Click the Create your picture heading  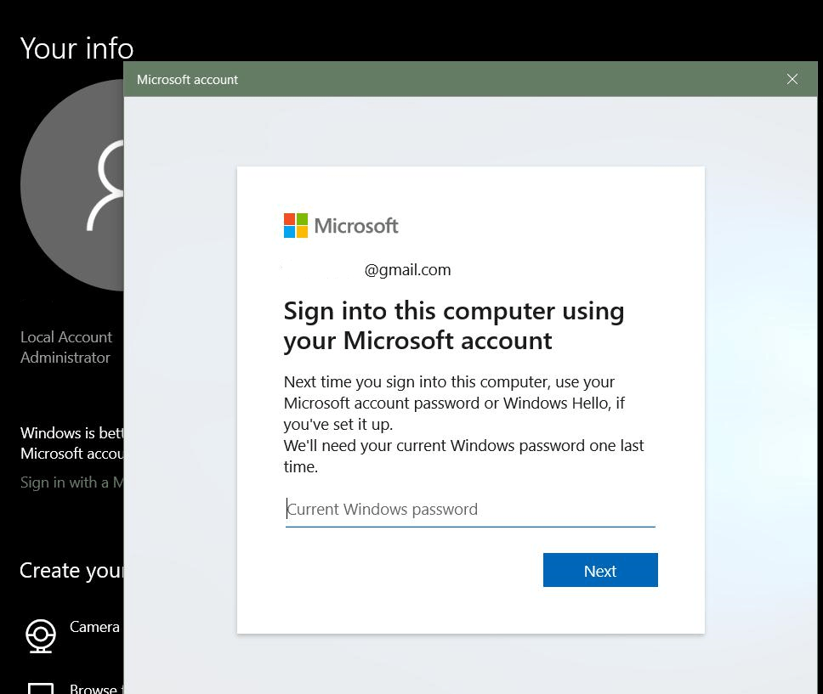pos(72,571)
